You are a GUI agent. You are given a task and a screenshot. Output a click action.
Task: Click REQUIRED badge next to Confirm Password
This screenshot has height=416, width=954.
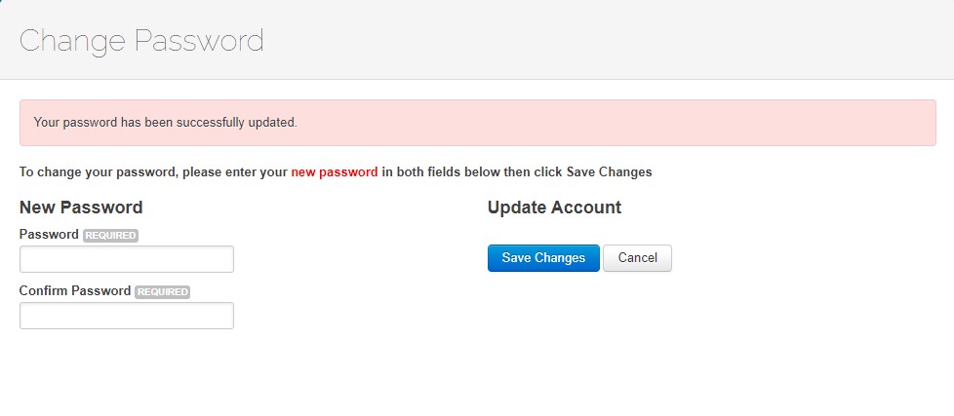click(162, 292)
